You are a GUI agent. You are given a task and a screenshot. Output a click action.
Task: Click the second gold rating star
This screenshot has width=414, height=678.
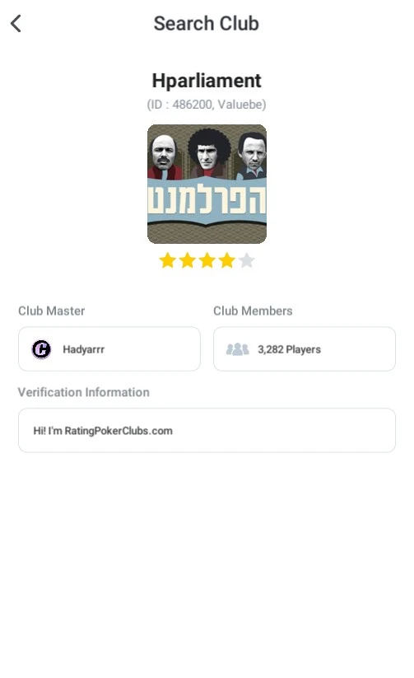click(x=187, y=260)
